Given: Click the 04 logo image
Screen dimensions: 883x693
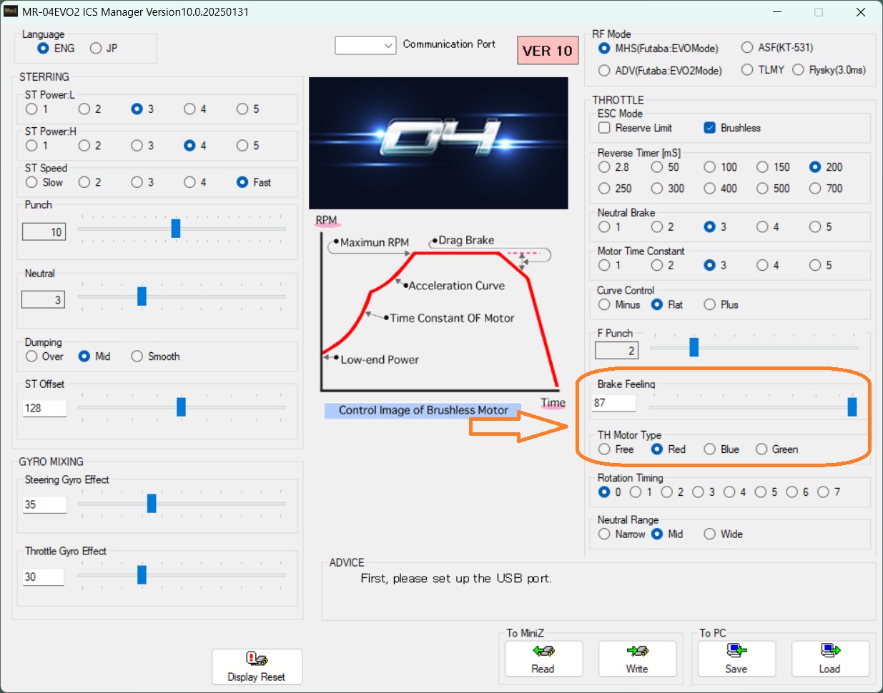Looking at the screenshot, I should [438, 143].
